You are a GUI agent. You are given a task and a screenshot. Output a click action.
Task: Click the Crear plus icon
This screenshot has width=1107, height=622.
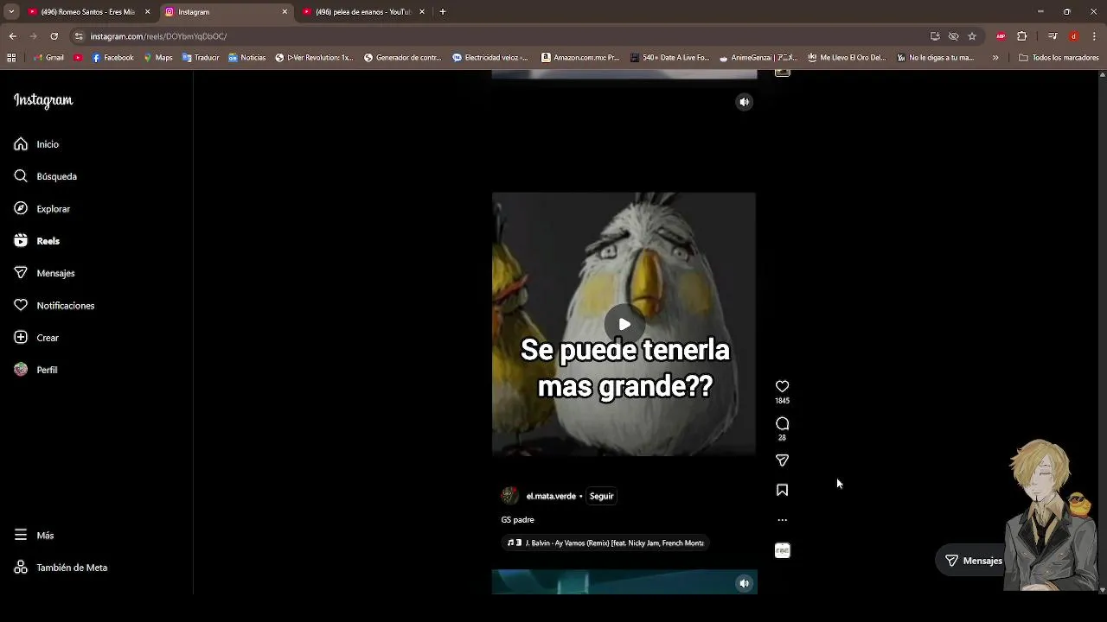21,338
